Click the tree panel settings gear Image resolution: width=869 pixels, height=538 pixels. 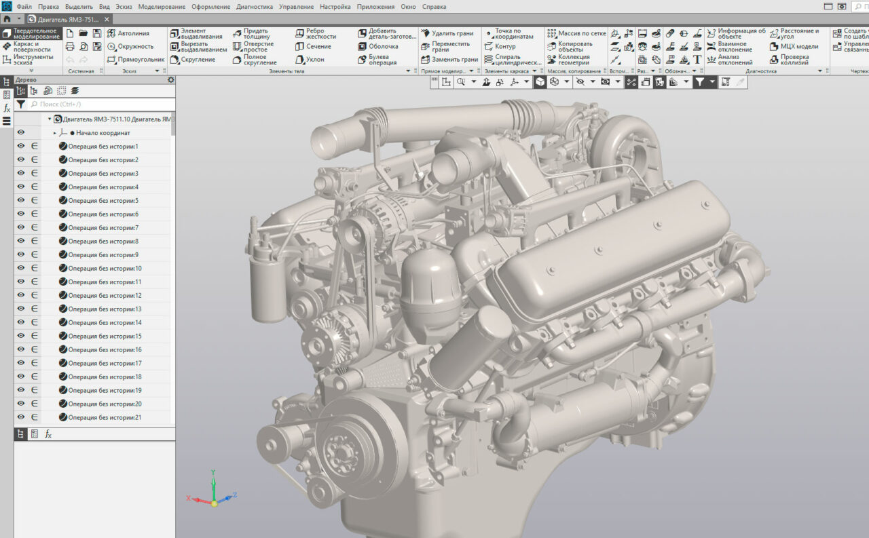[171, 80]
